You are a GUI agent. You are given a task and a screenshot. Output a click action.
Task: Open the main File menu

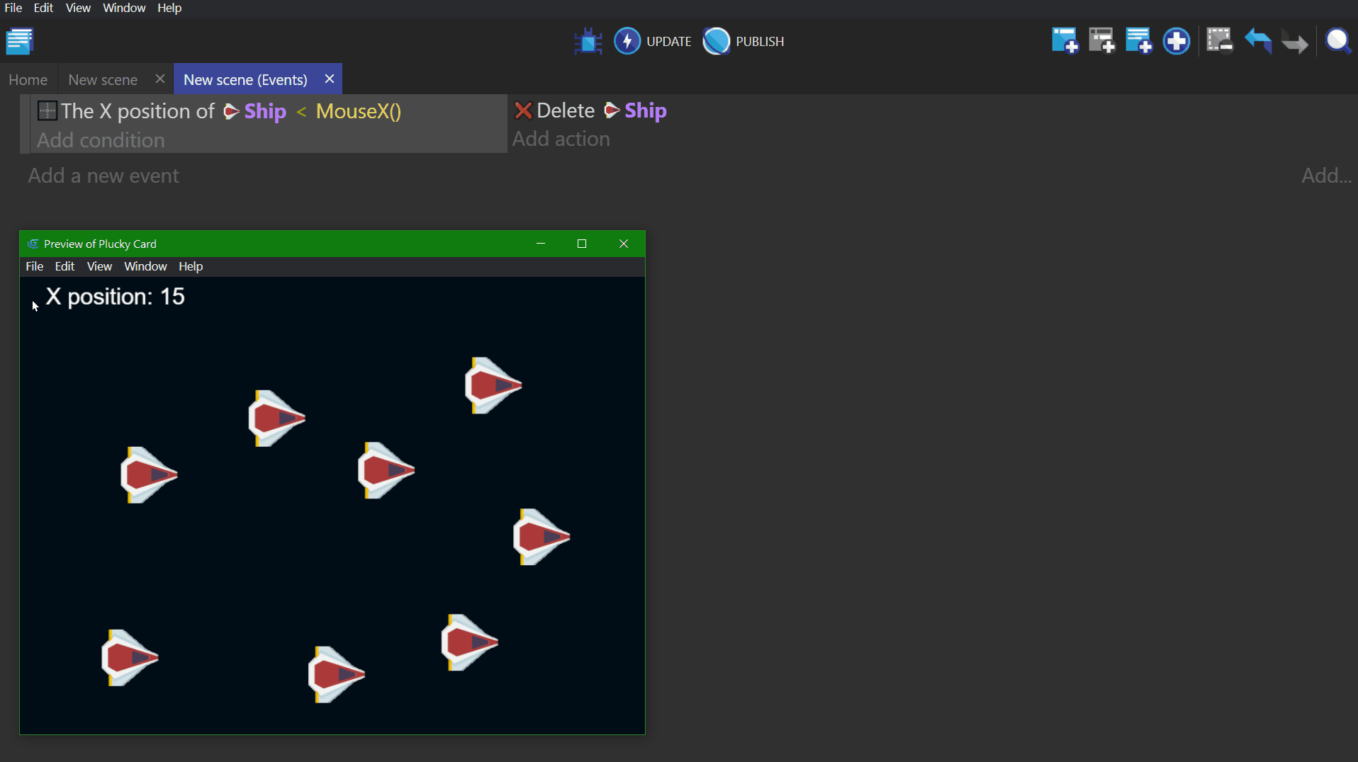coord(13,8)
